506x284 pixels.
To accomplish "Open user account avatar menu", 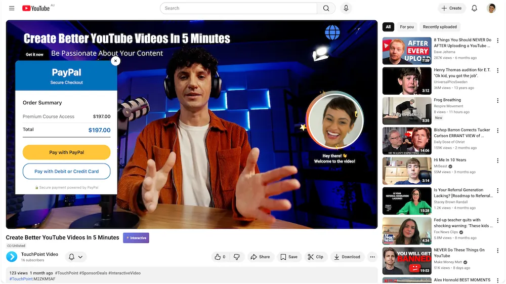I will tap(491, 8).
